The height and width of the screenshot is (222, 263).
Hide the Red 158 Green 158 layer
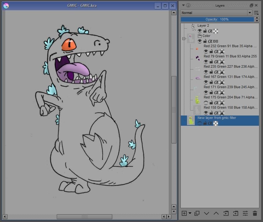tap(206, 113)
